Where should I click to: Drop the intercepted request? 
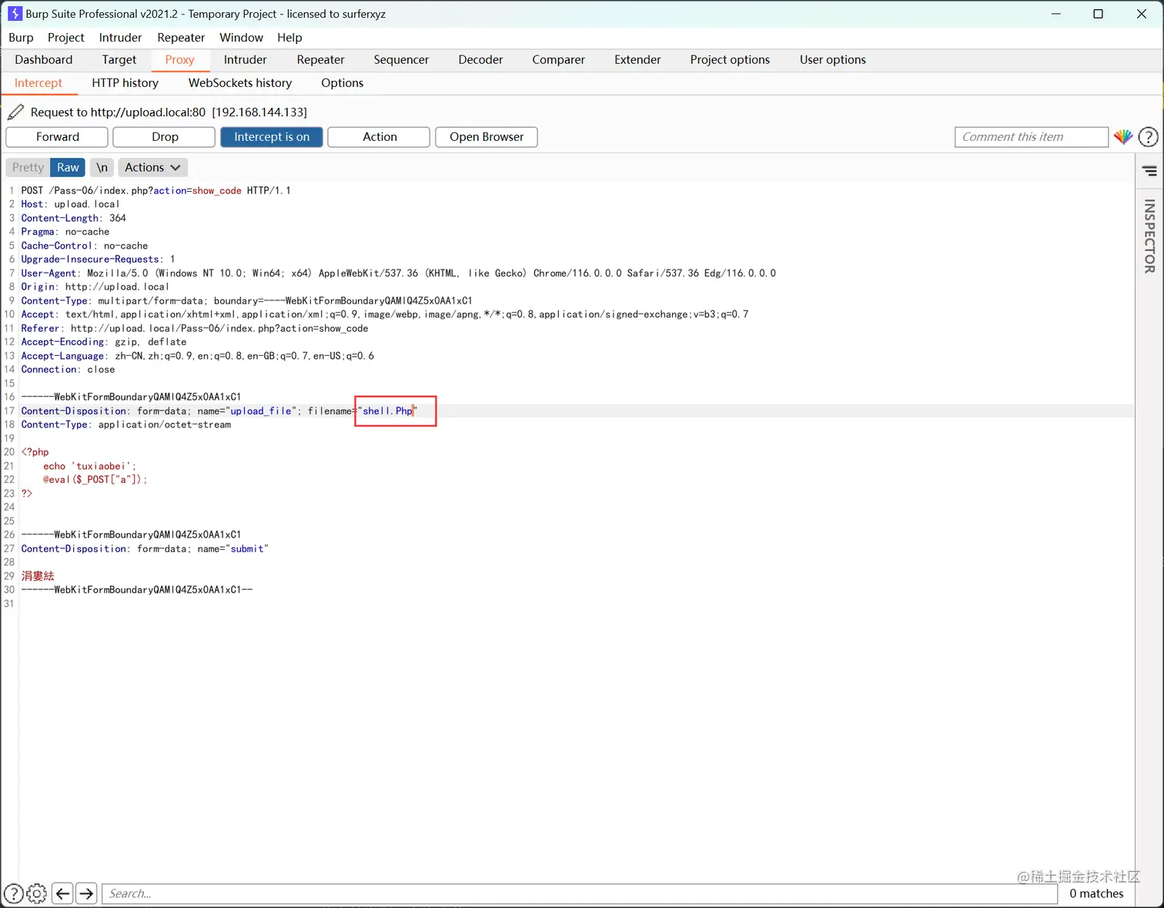[x=165, y=137]
